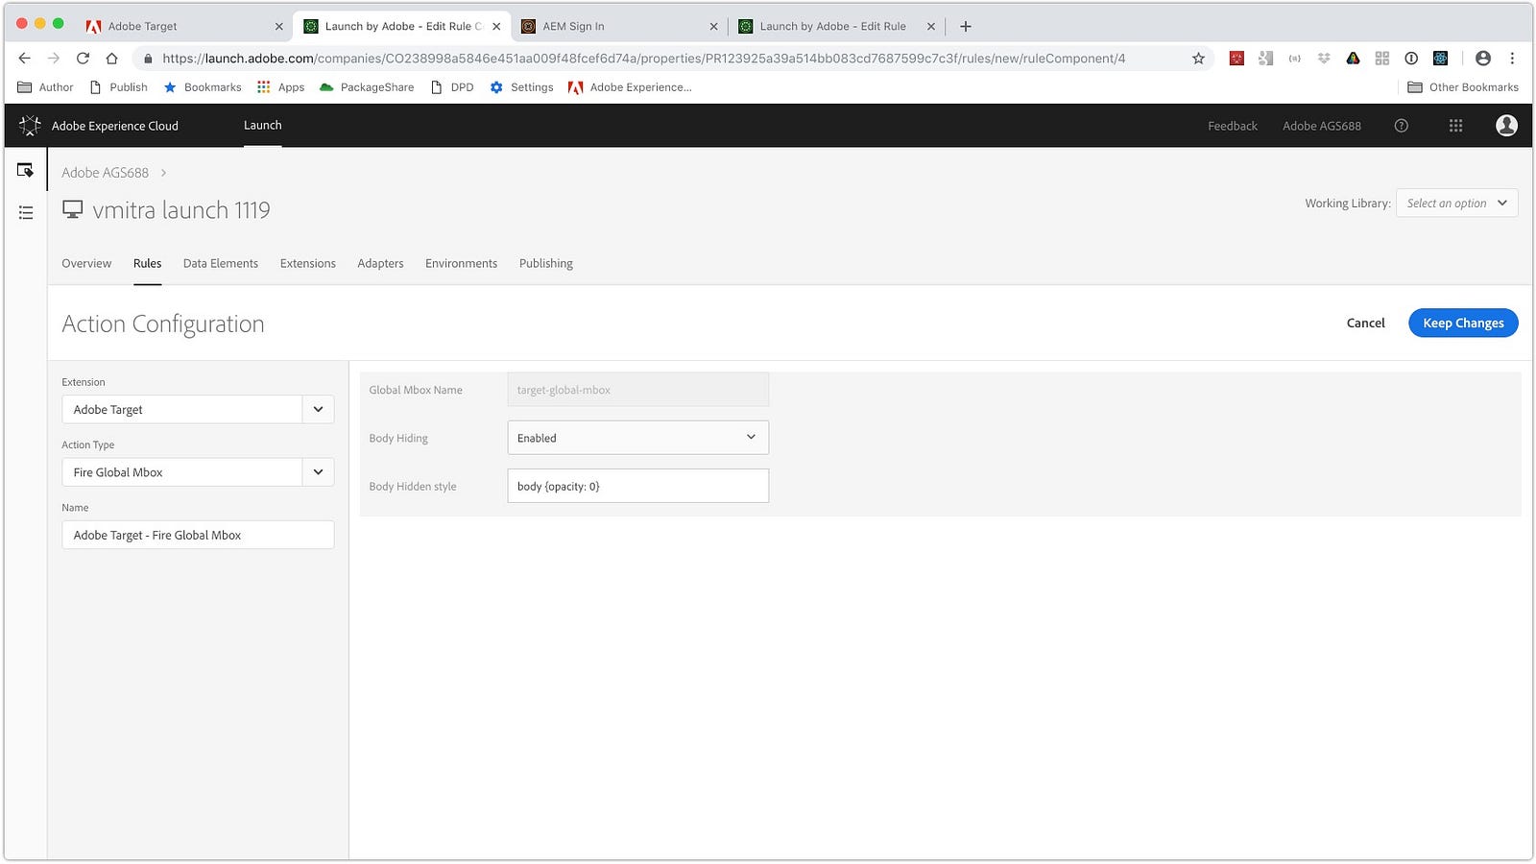
Task: Click the monitor icon beside property name
Action: click(73, 209)
